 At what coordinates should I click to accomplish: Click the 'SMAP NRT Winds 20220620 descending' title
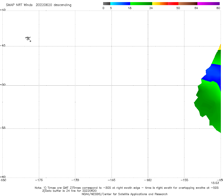39,5
